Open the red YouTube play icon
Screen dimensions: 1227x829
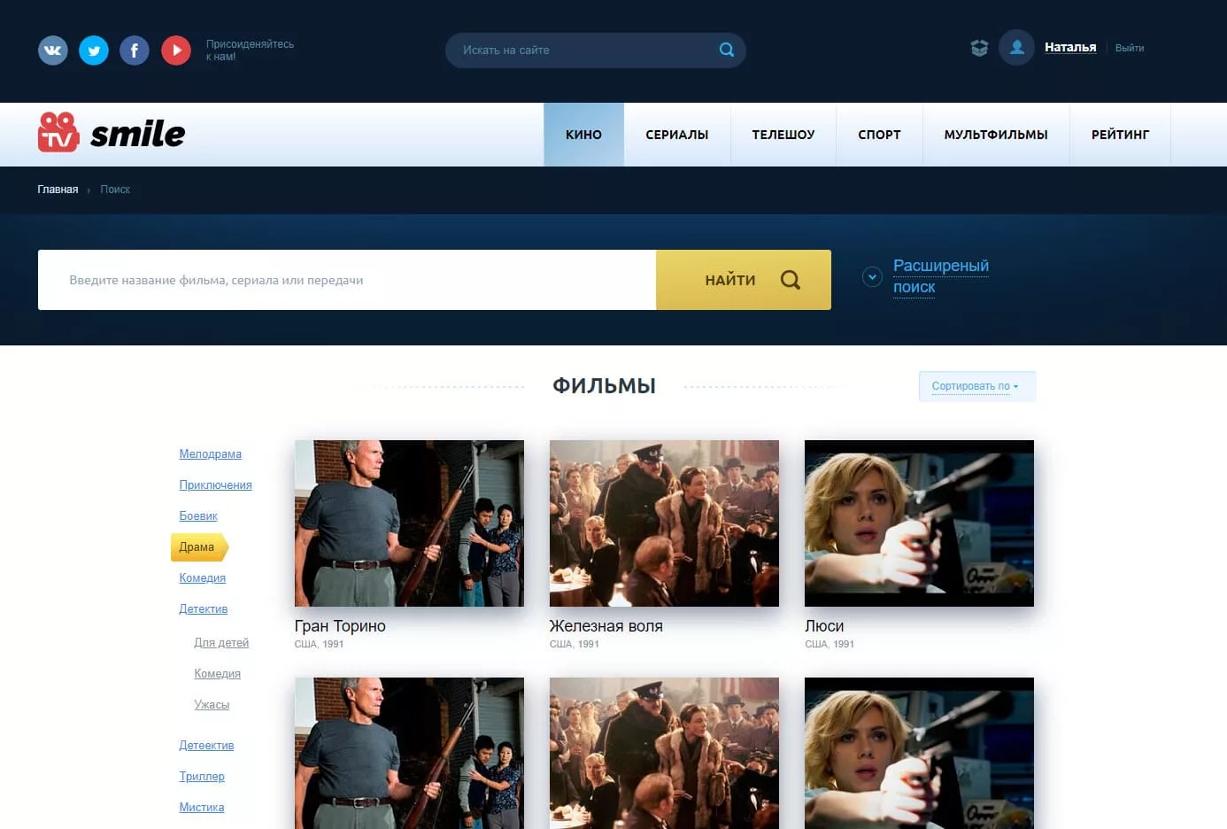pos(176,50)
